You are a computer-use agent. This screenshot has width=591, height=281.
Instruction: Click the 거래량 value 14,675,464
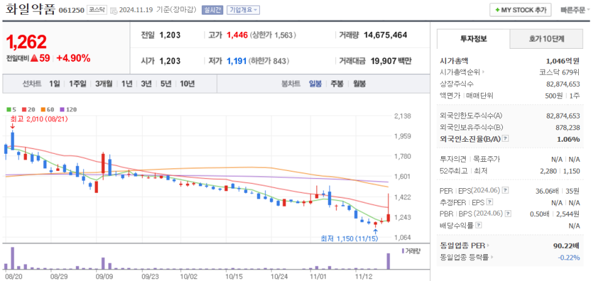385,35
